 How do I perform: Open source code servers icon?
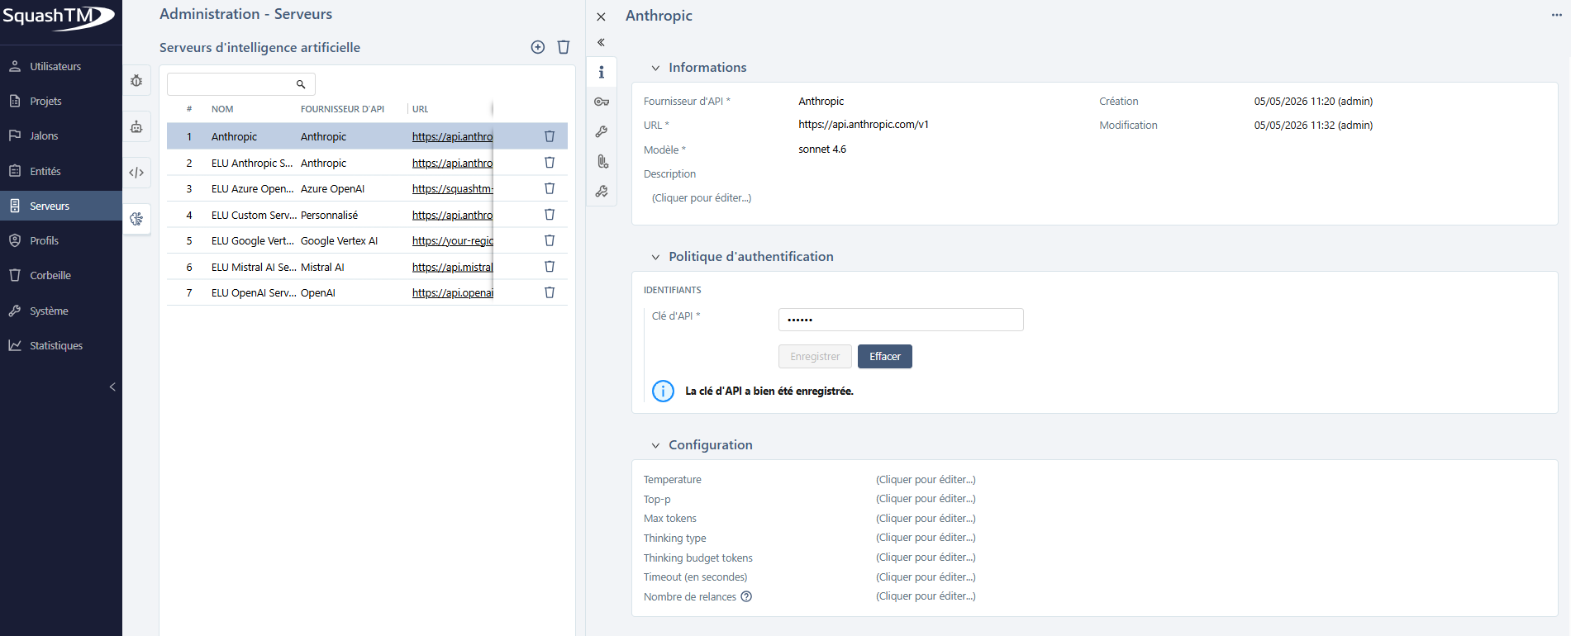pyautogui.click(x=136, y=173)
